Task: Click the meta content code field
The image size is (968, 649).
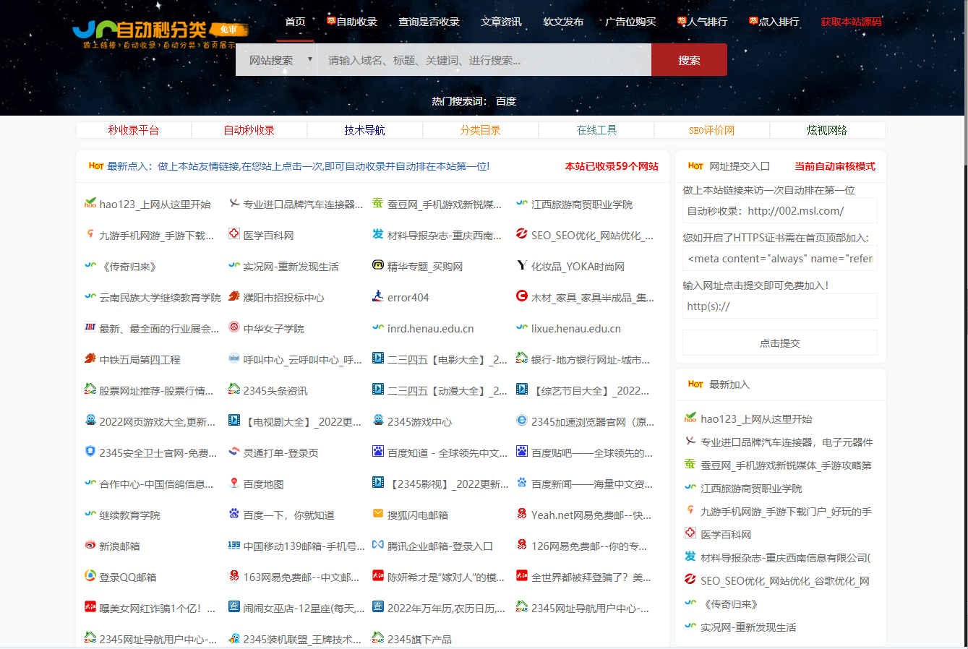Action: click(x=780, y=258)
